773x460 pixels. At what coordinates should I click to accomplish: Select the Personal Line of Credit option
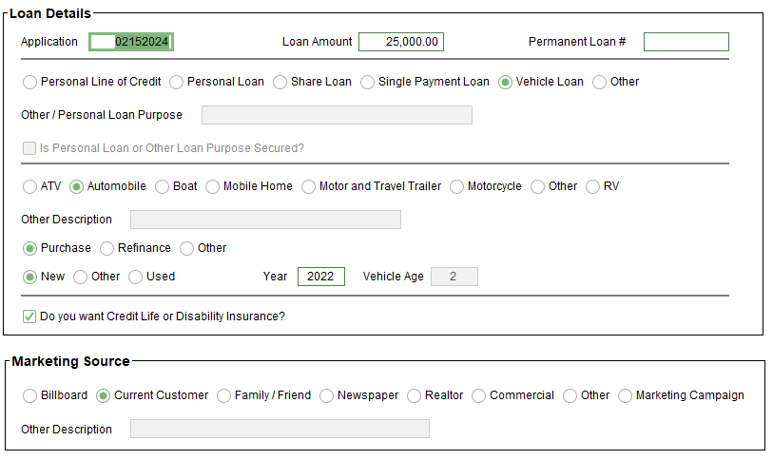click(x=30, y=82)
